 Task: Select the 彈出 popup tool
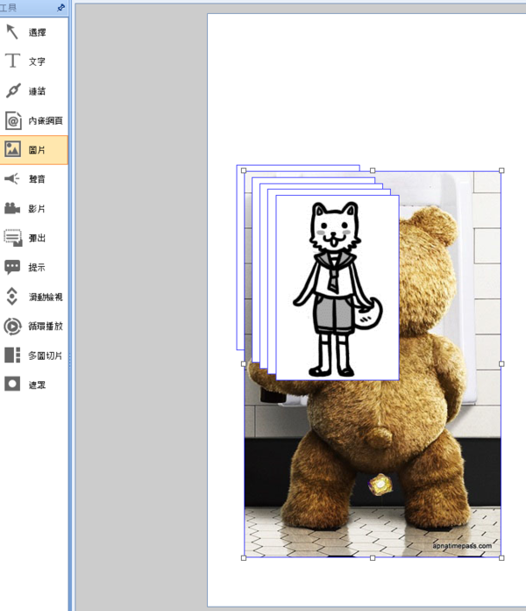coord(33,238)
